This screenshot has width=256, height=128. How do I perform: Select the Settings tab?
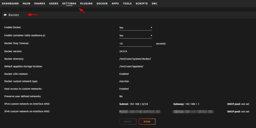pyautogui.click(x=69, y=3)
